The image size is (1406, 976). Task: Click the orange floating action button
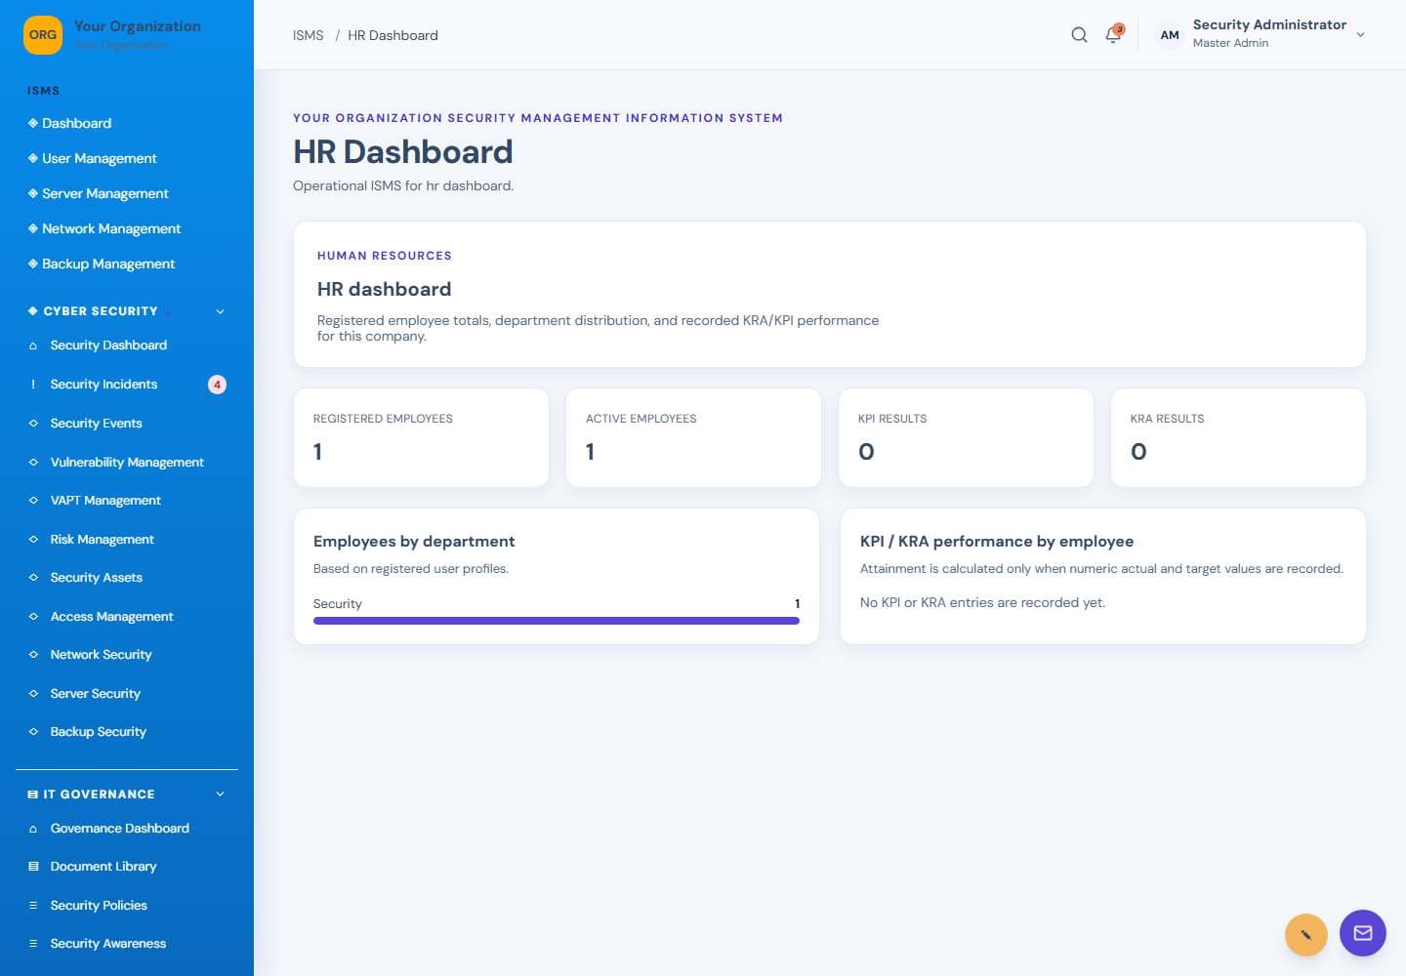click(1306, 934)
